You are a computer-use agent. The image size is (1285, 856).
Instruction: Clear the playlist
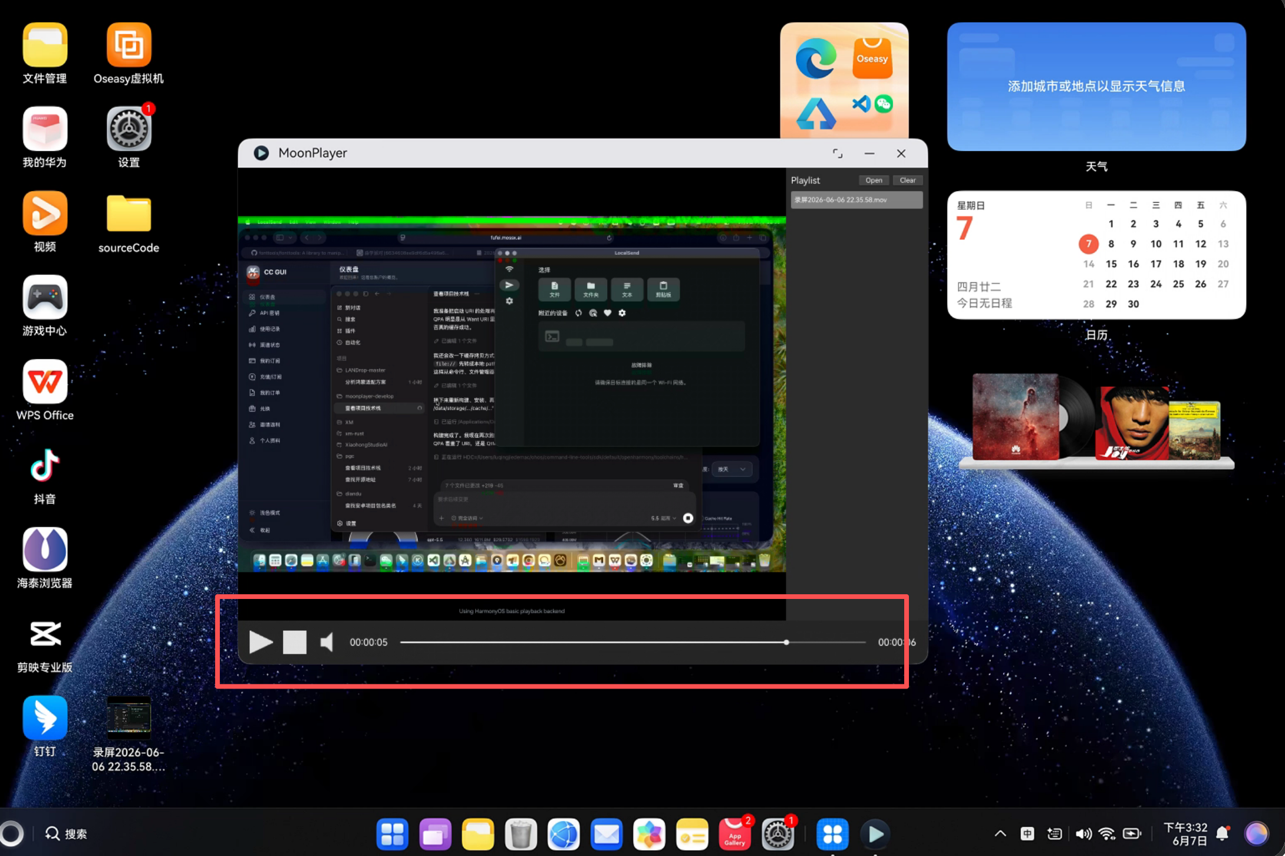click(908, 180)
